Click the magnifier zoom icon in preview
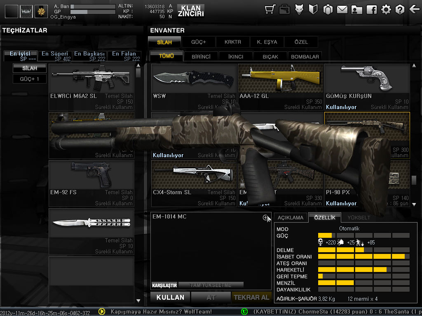Viewport: 422px width, 316px height. pyautogui.click(x=265, y=218)
